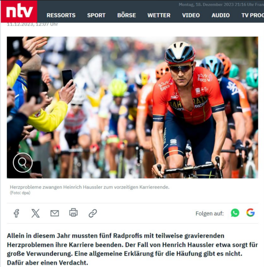Print the article using printer icon
Viewport: 264px width, 267px height.
click(x=73, y=213)
